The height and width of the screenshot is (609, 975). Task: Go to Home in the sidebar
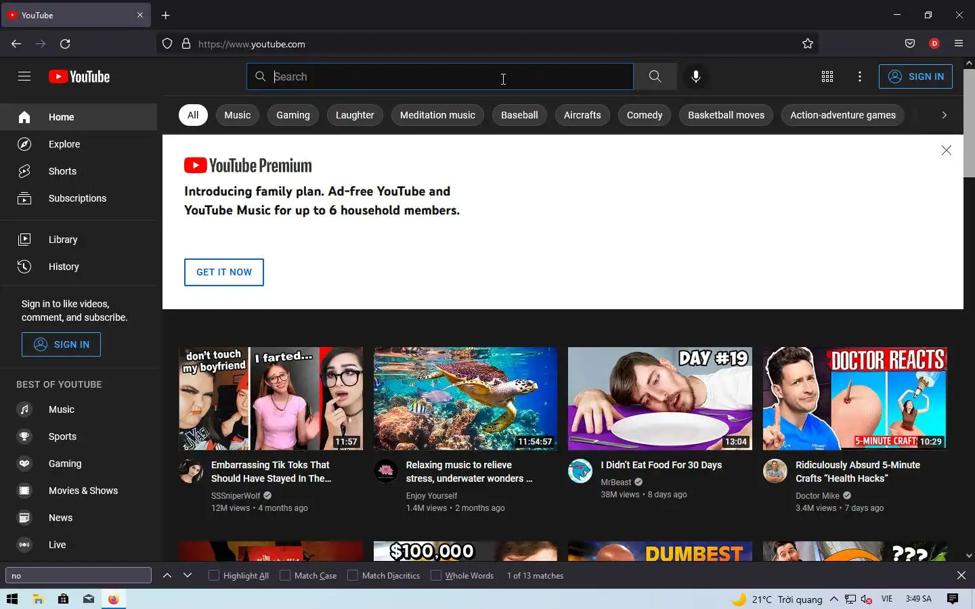click(x=79, y=117)
